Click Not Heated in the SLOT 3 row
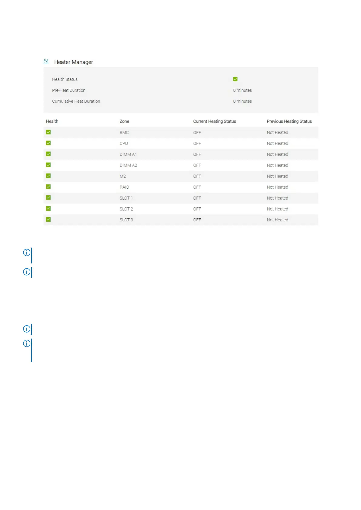Screen dimensions: 361x510 [x=277, y=220]
